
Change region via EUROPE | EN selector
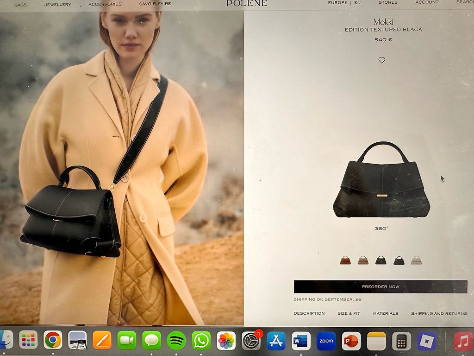click(x=344, y=3)
